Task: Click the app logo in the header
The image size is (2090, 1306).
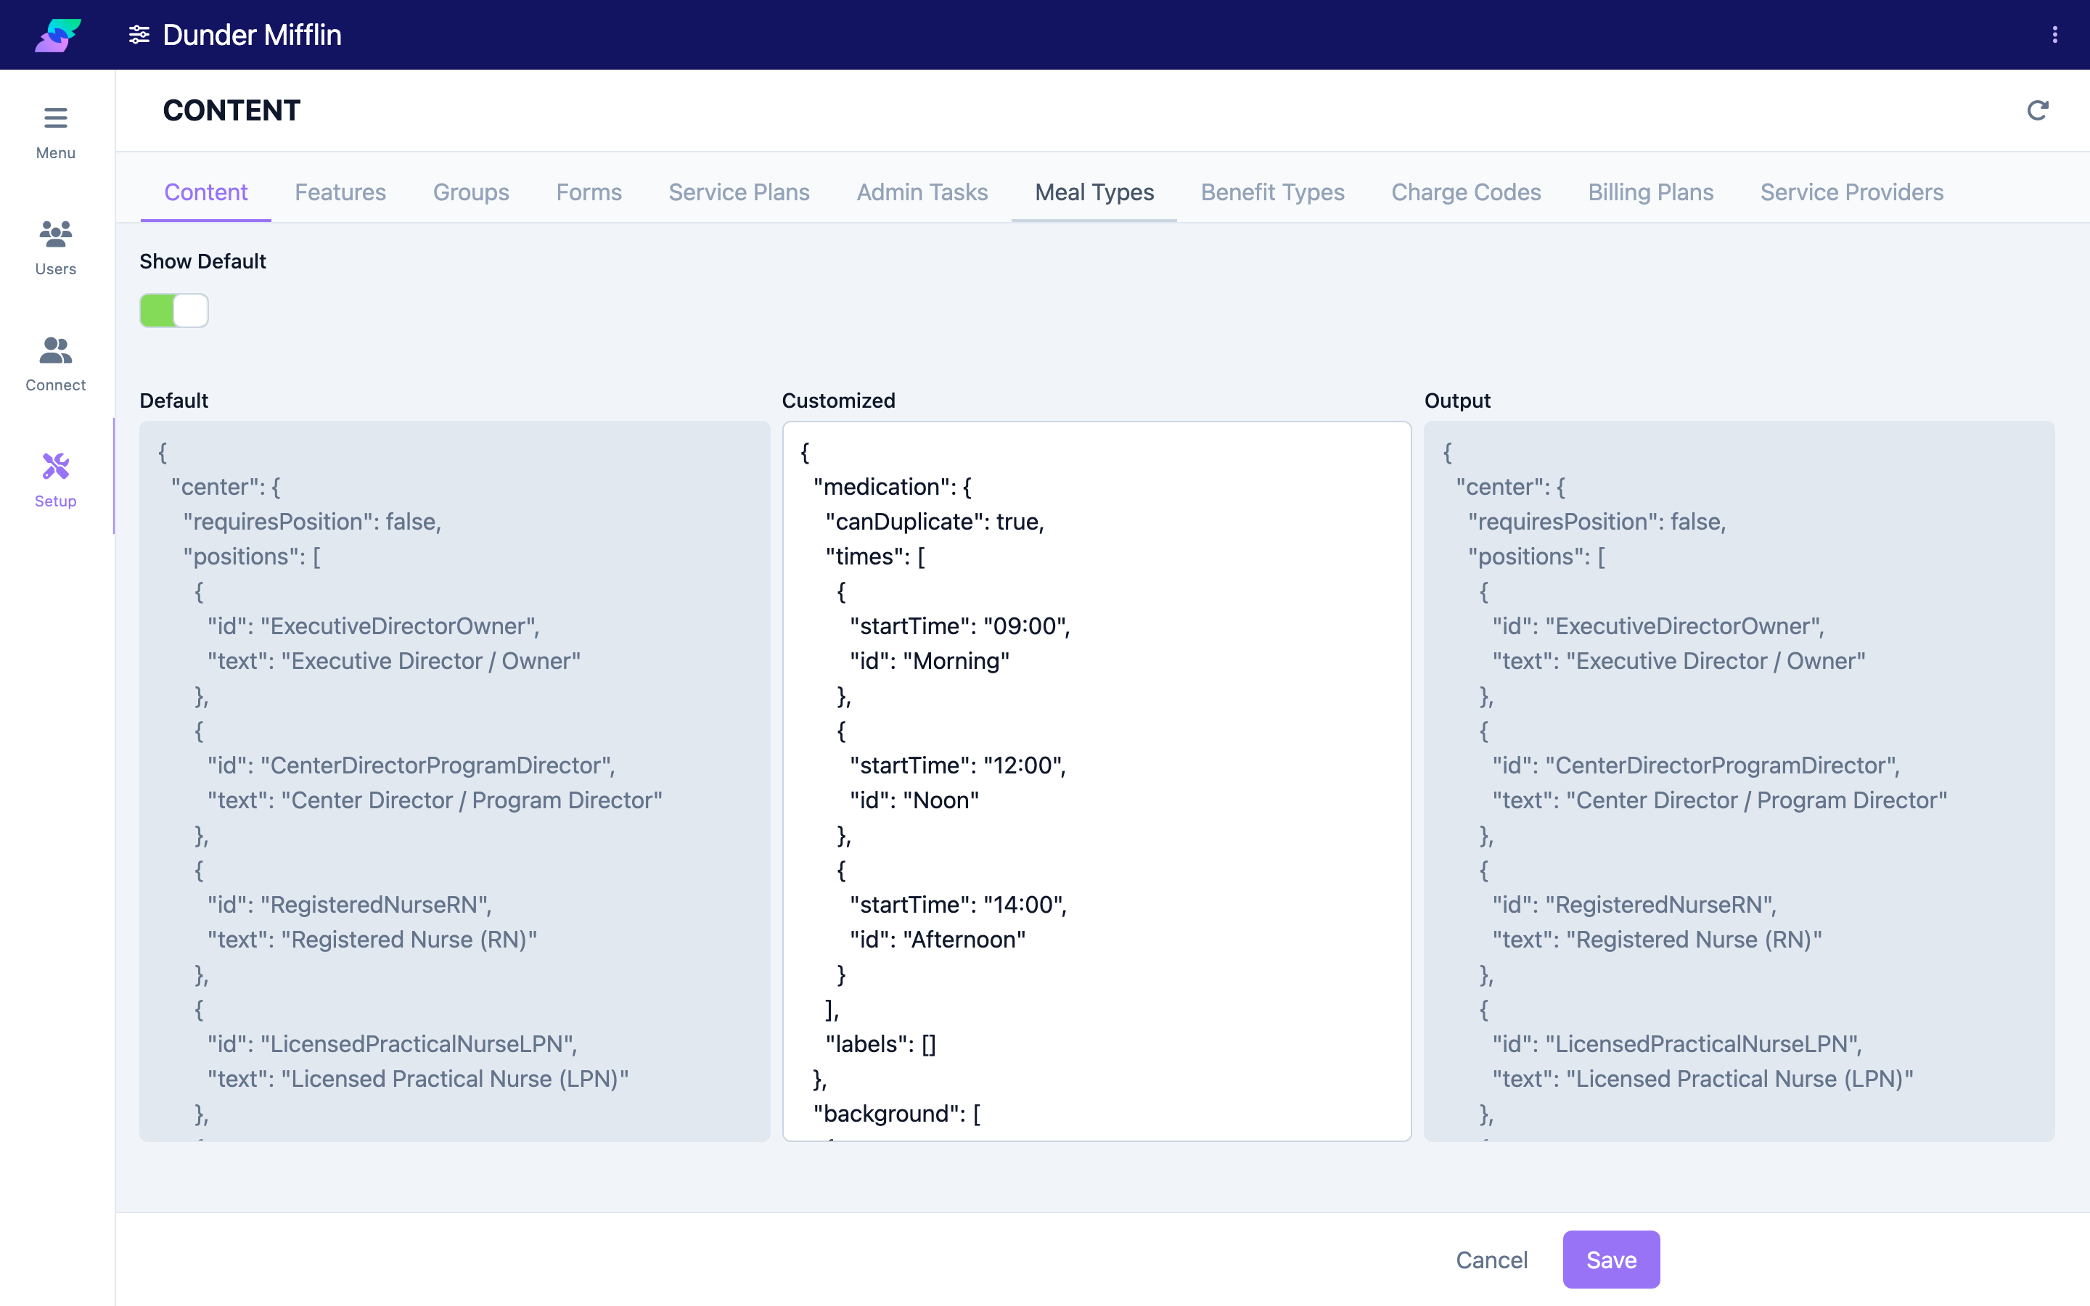Action: [58, 35]
